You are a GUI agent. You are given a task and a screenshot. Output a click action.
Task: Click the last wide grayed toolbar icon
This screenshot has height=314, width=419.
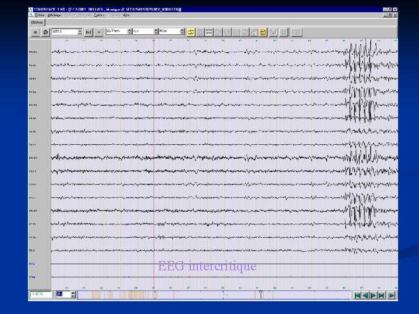point(297,33)
